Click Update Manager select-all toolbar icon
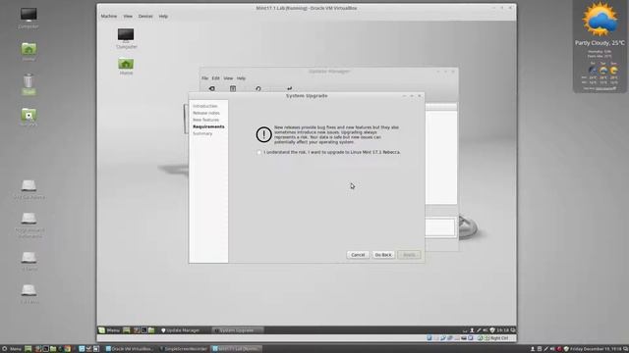The height and width of the screenshot is (353, 629). tap(233, 88)
